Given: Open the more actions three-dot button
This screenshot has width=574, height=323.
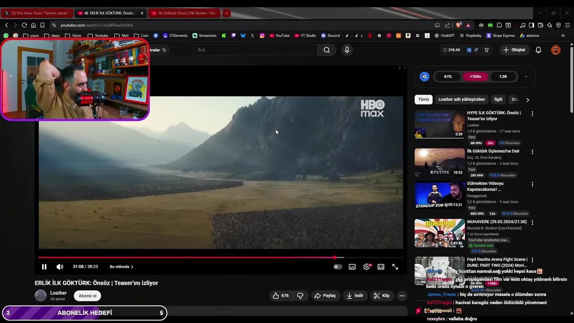Looking at the screenshot, I should (402, 296).
